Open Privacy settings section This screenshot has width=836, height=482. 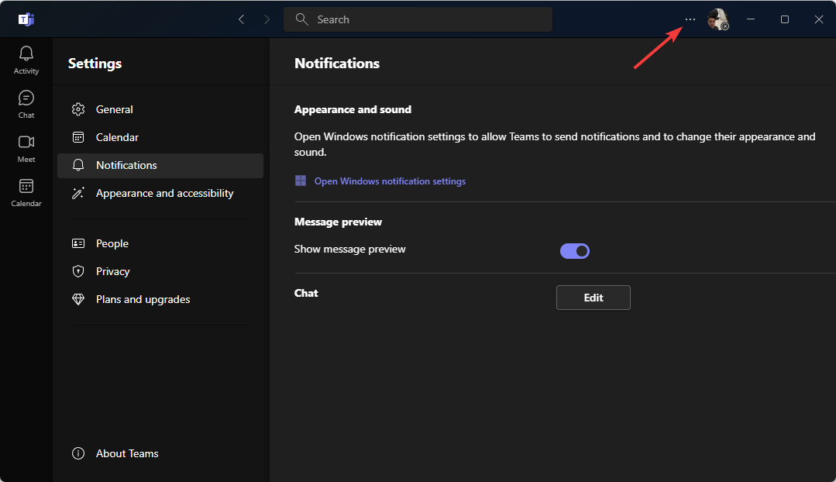[x=160, y=271]
